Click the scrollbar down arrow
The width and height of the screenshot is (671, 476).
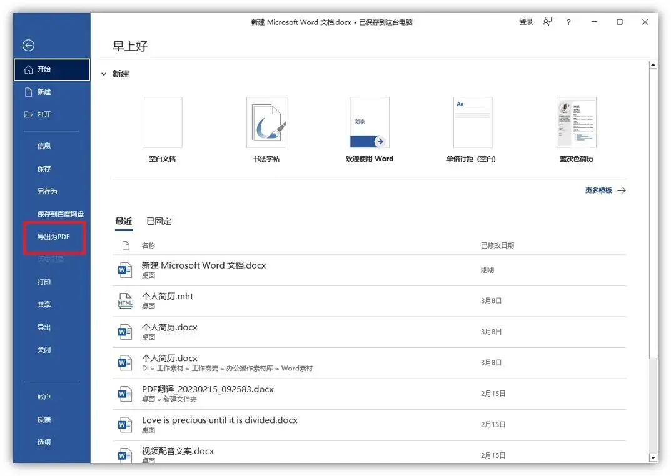pos(653,458)
